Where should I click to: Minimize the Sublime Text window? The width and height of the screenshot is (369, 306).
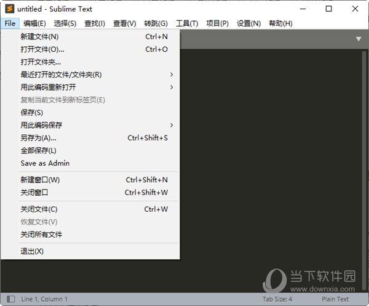pyautogui.click(x=303, y=9)
